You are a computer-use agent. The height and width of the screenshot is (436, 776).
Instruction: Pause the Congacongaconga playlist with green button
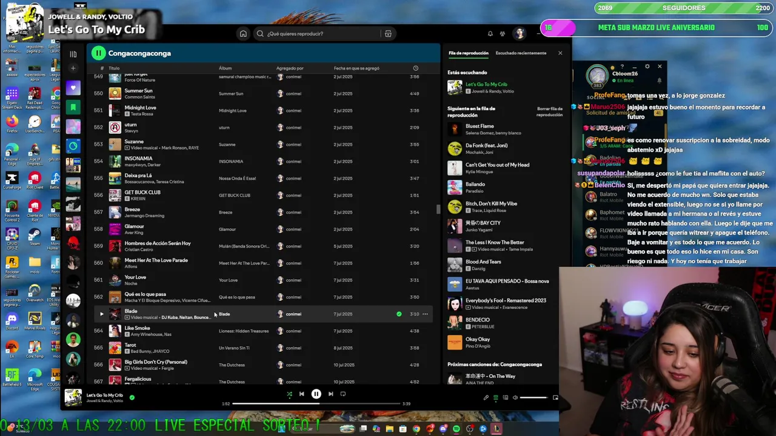click(x=98, y=53)
